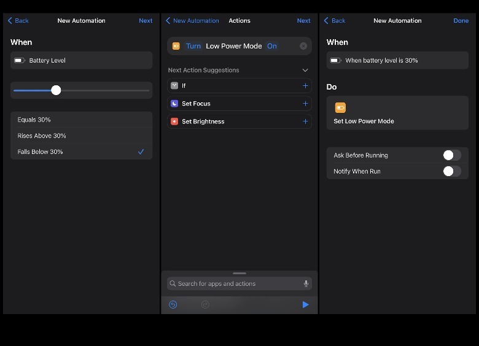Viewport: 479px width, 346px height.
Task: Open the Turn parameter menu
Action: [193, 46]
